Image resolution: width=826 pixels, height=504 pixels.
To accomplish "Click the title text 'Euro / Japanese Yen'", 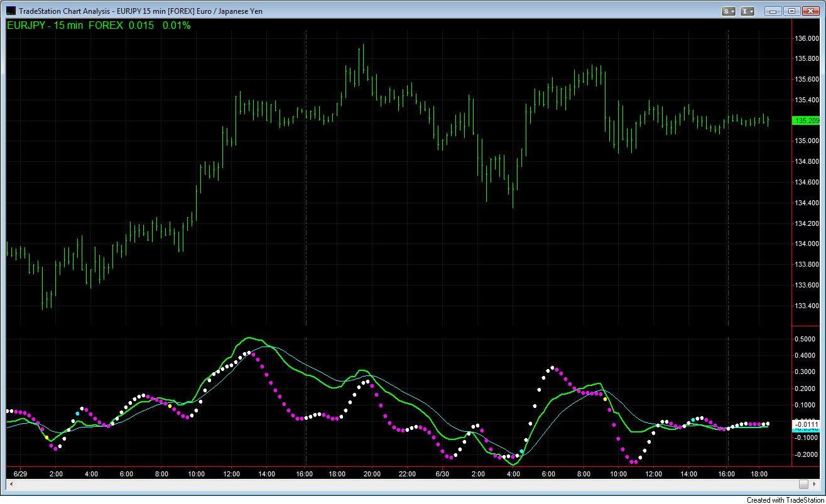I will click(231, 11).
